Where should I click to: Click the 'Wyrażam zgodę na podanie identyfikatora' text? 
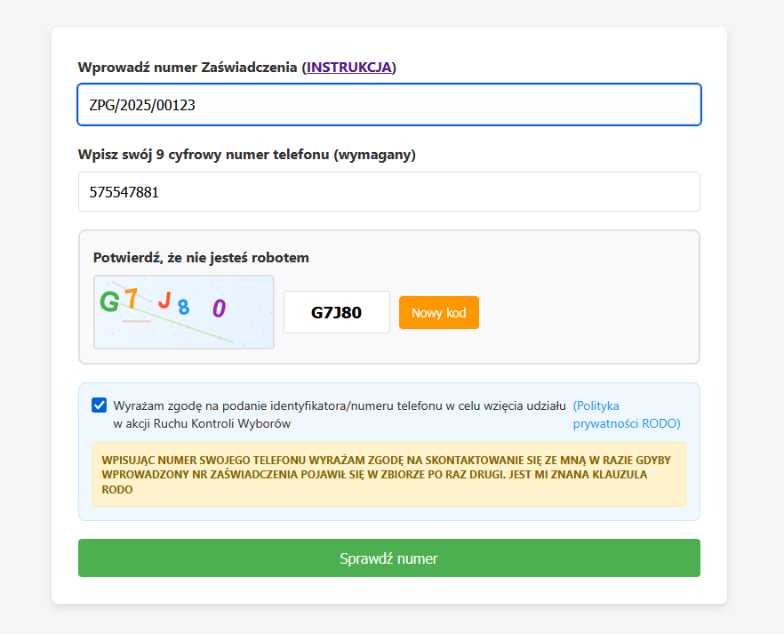point(339,406)
